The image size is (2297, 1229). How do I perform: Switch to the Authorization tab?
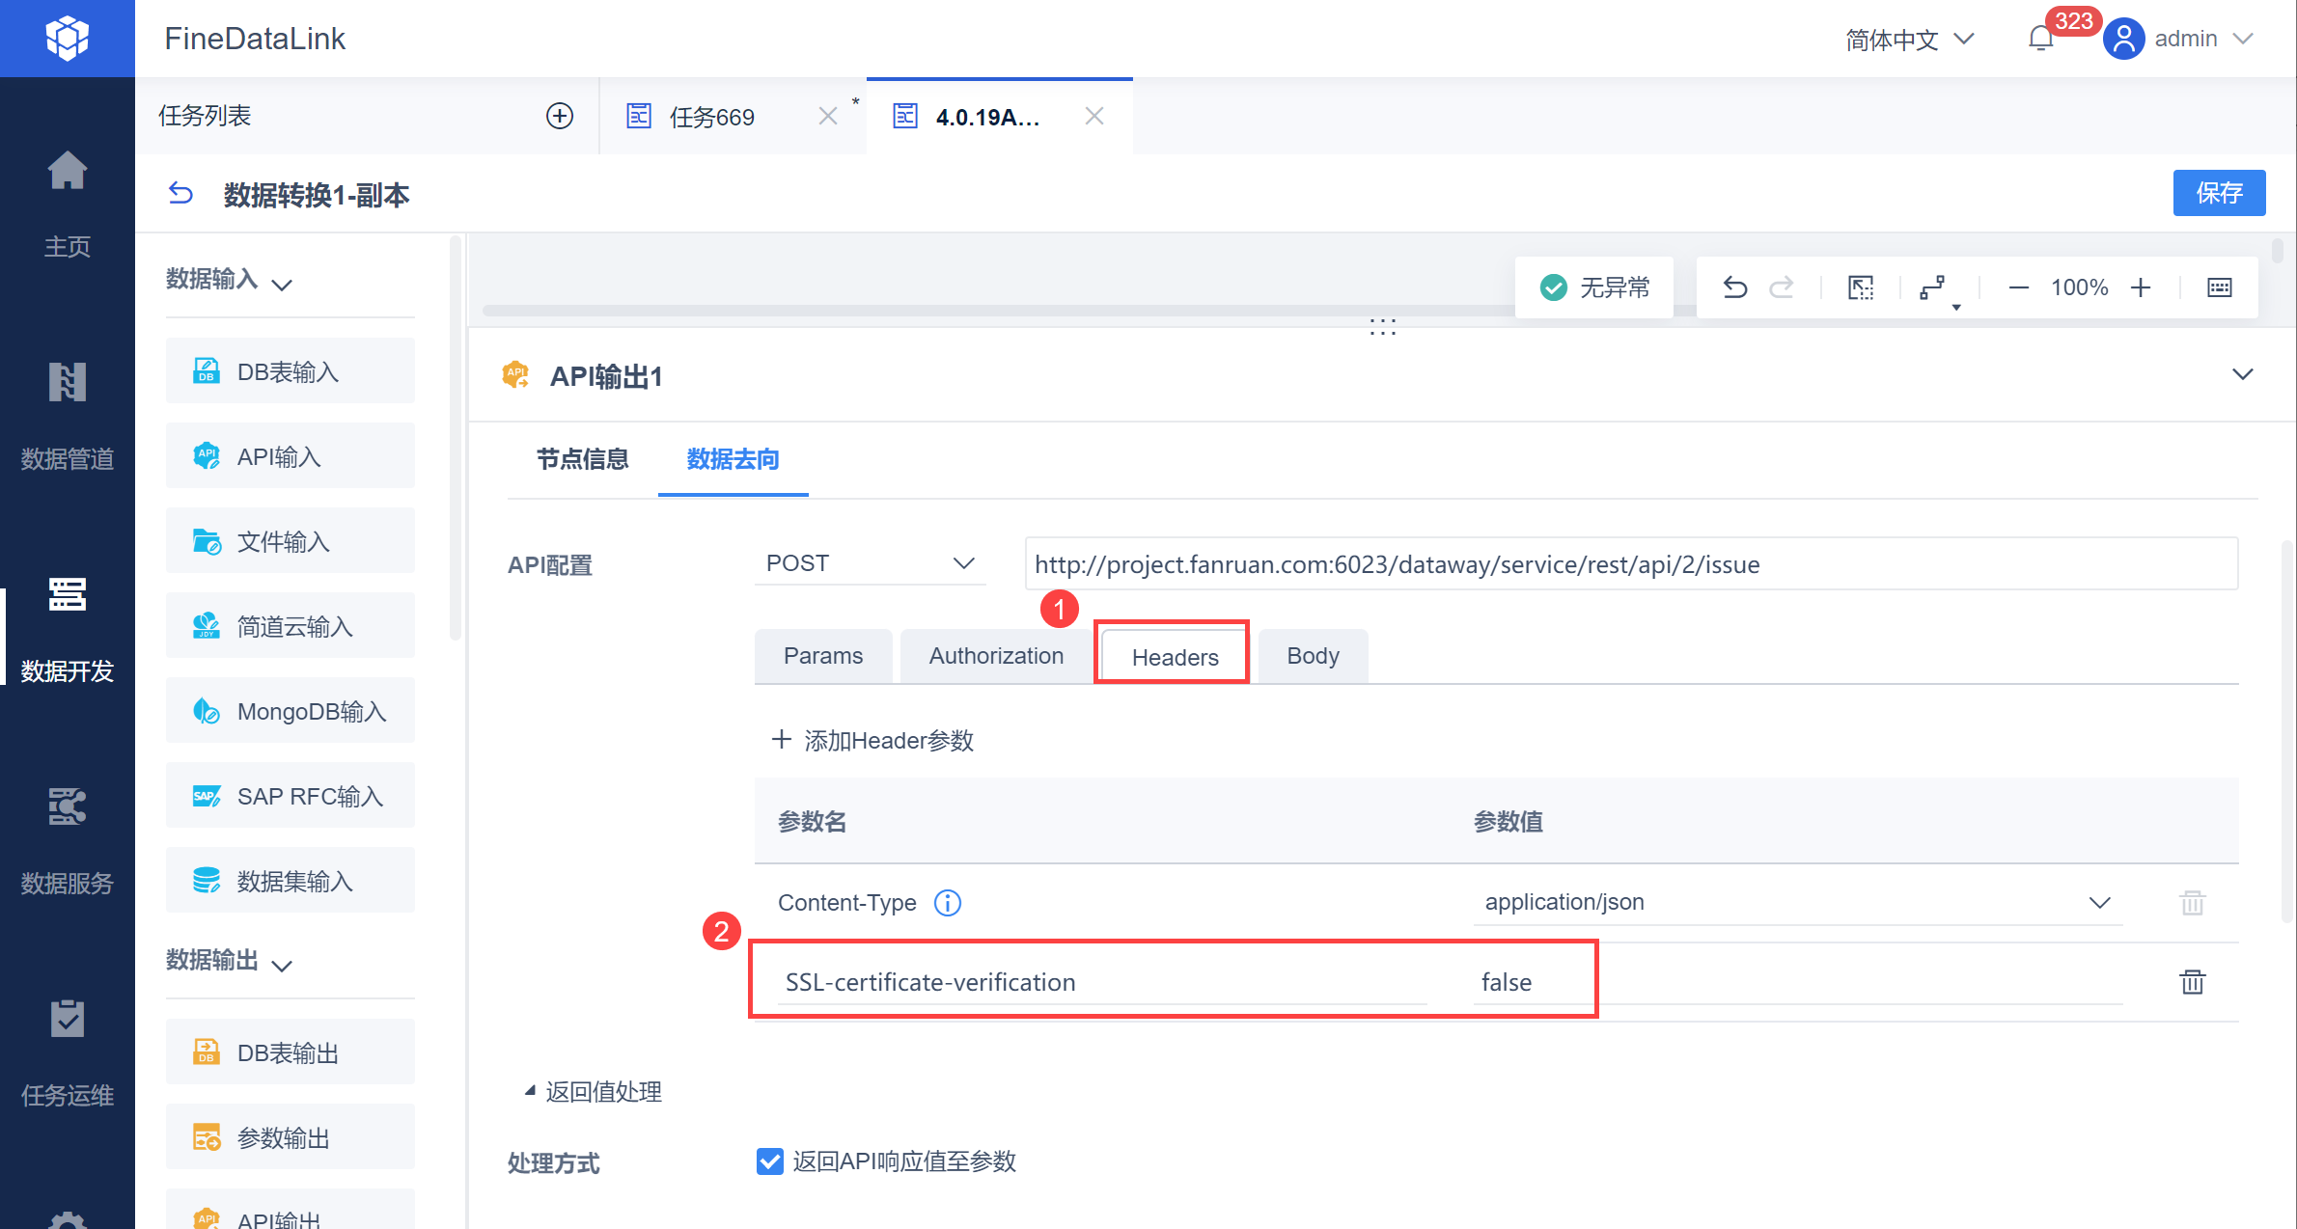995,655
